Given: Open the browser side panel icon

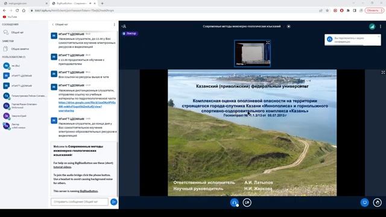Looking at the screenshot, I should pos(355,10).
